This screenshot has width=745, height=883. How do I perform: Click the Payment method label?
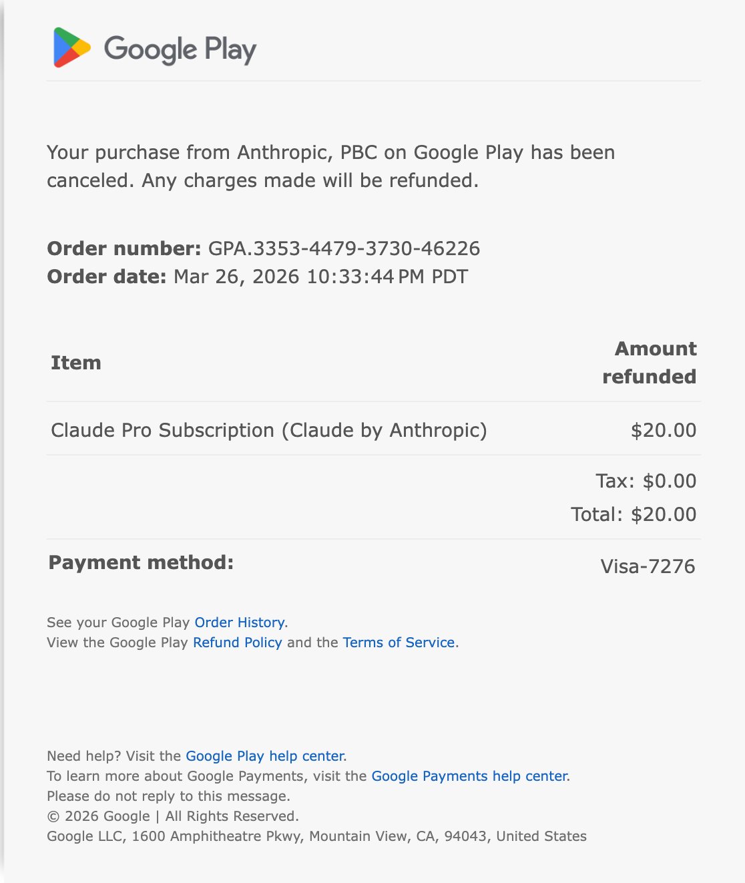click(x=141, y=562)
